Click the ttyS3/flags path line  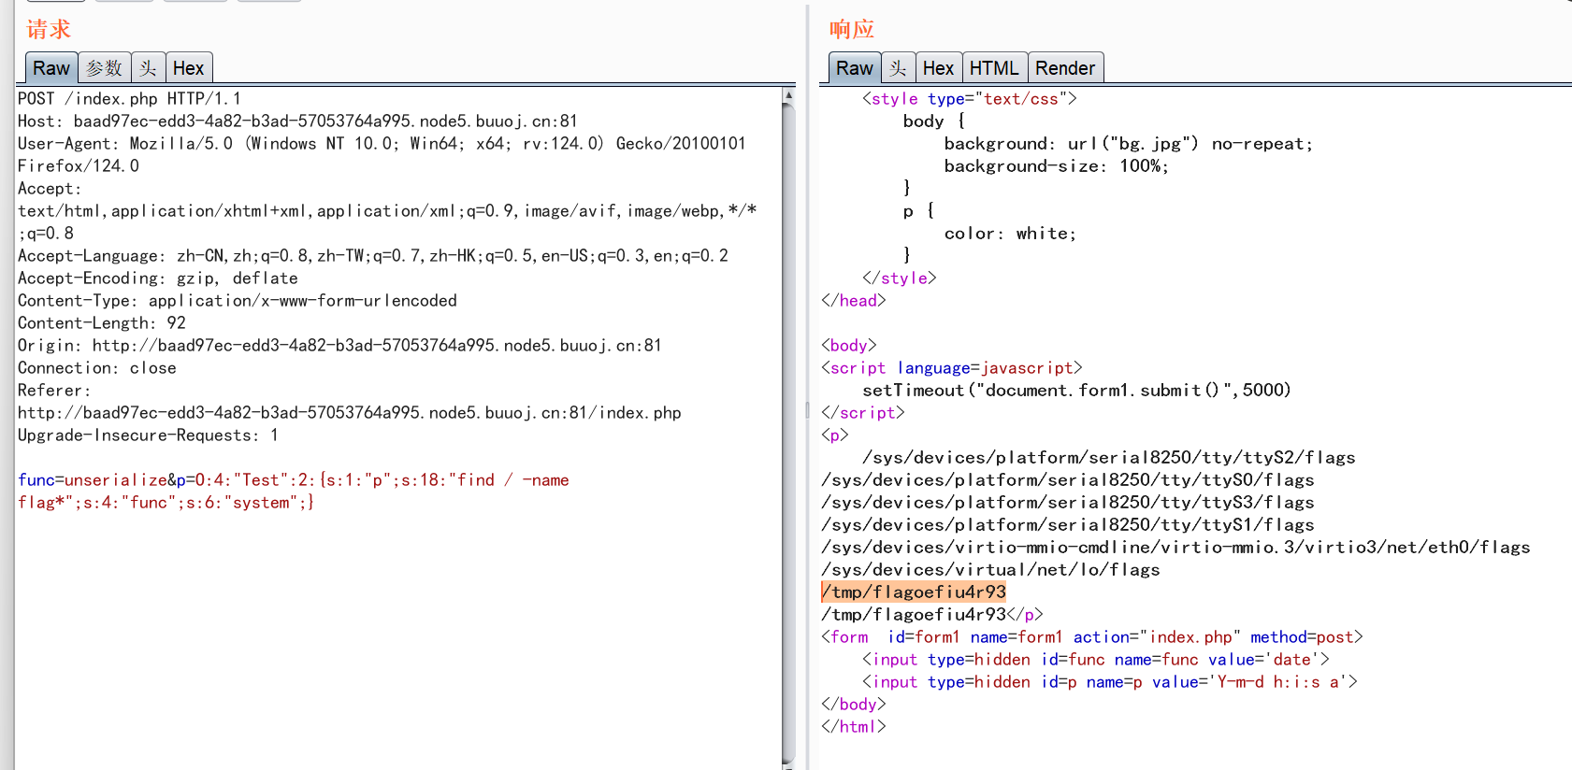[1068, 502]
